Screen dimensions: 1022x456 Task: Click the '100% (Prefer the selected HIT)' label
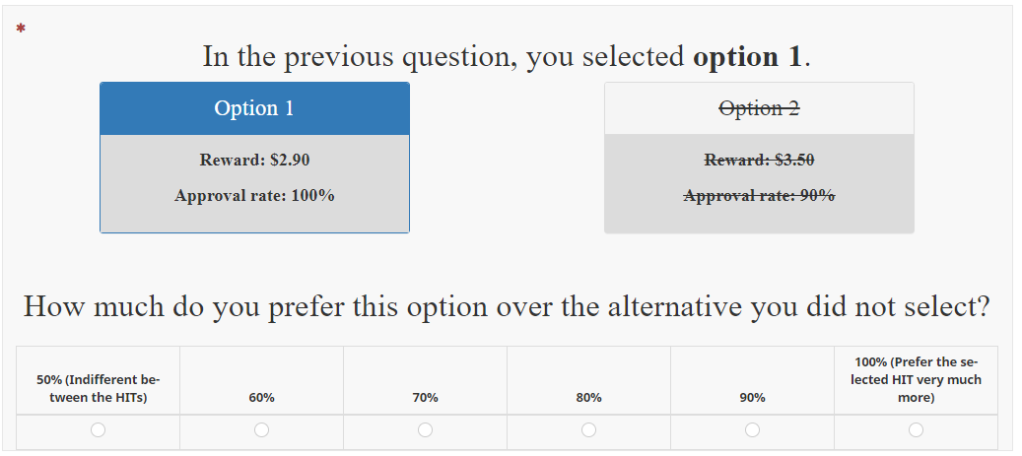(x=916, y=380)
